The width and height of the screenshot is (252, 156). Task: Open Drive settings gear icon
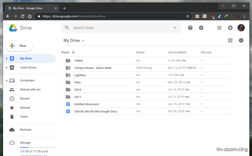pos(201,28)
